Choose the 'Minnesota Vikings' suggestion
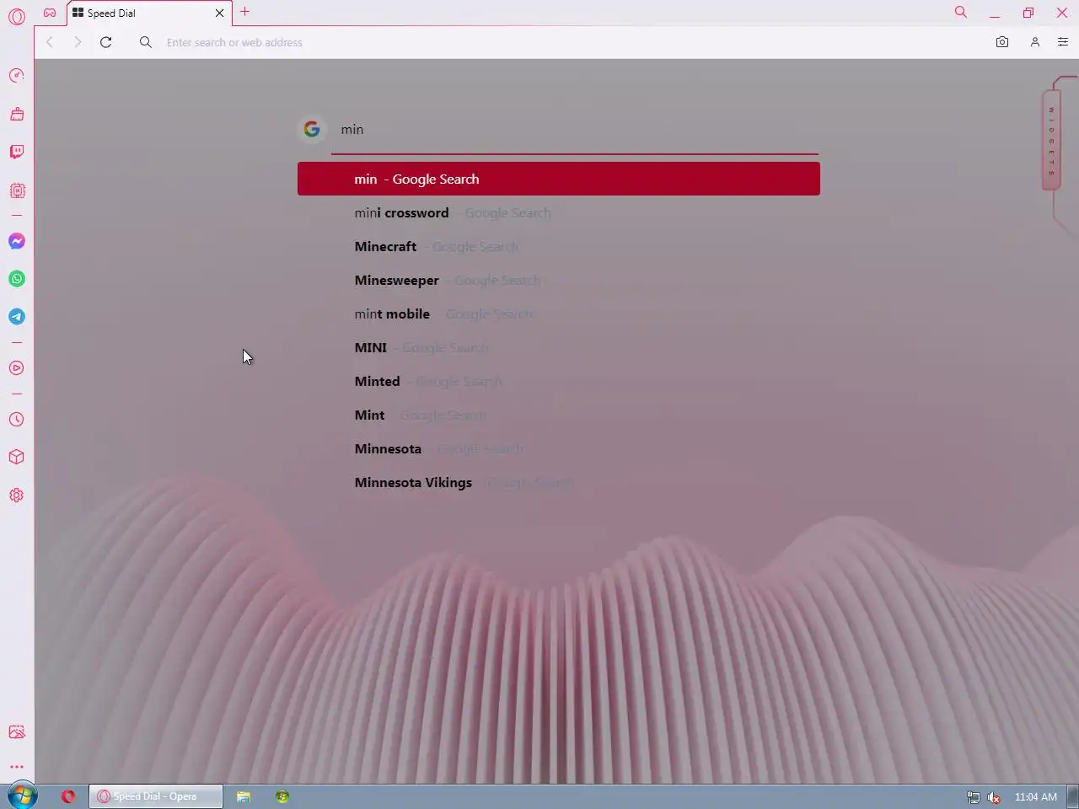 pos(559,482)
